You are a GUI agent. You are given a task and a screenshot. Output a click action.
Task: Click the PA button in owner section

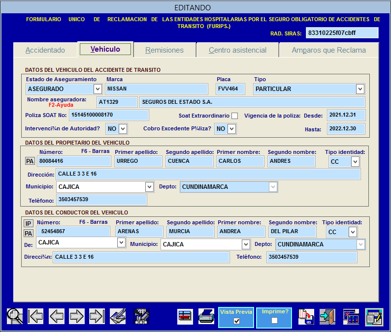30,161
